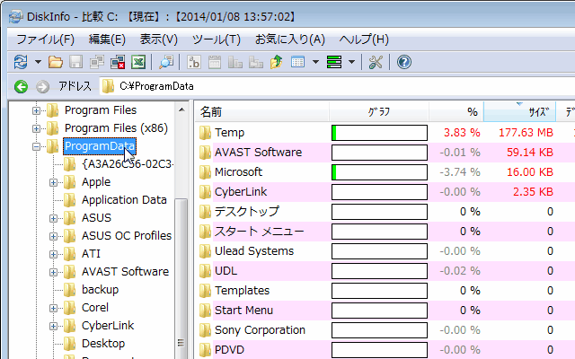
Task: Select the Temp folder row in list
Action: coord(229,133)
